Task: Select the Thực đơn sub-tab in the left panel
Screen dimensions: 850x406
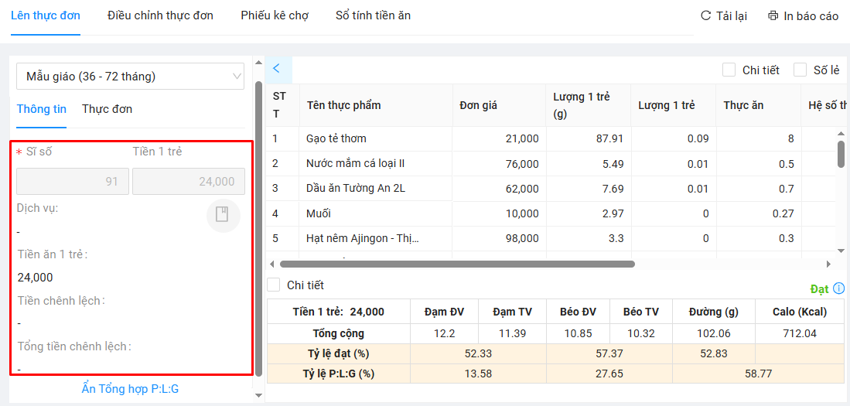Action: click(x=107, y=109)
